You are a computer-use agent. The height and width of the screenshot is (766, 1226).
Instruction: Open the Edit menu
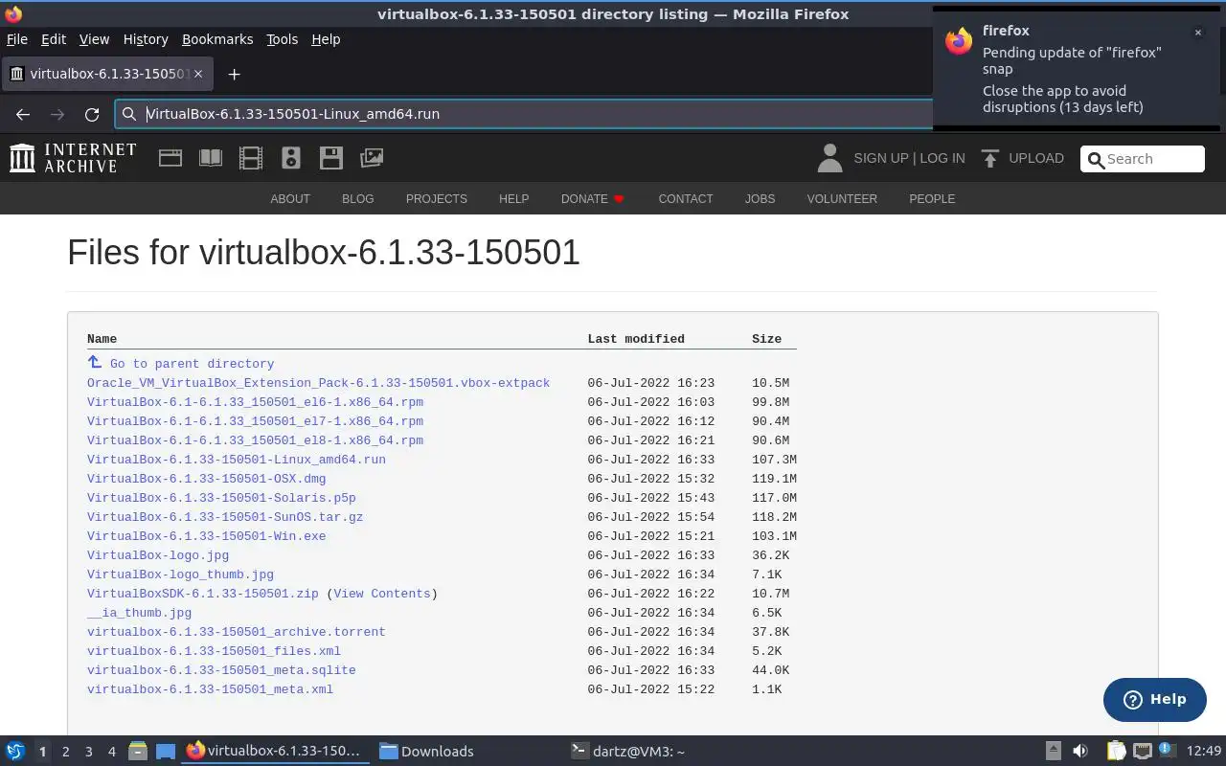click(54, 39)
